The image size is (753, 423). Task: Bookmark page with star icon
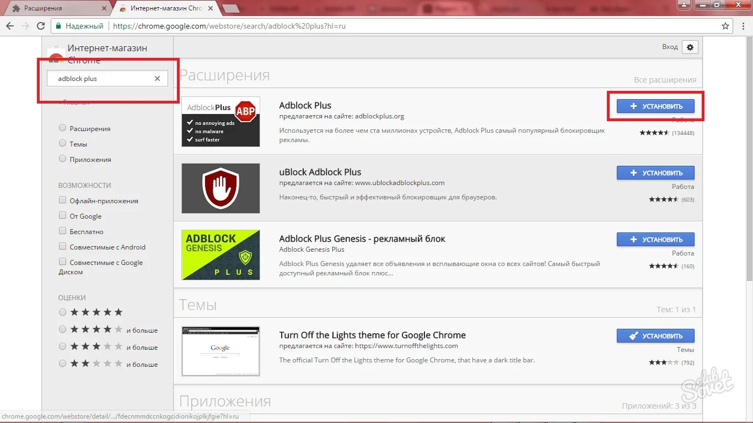725,26
